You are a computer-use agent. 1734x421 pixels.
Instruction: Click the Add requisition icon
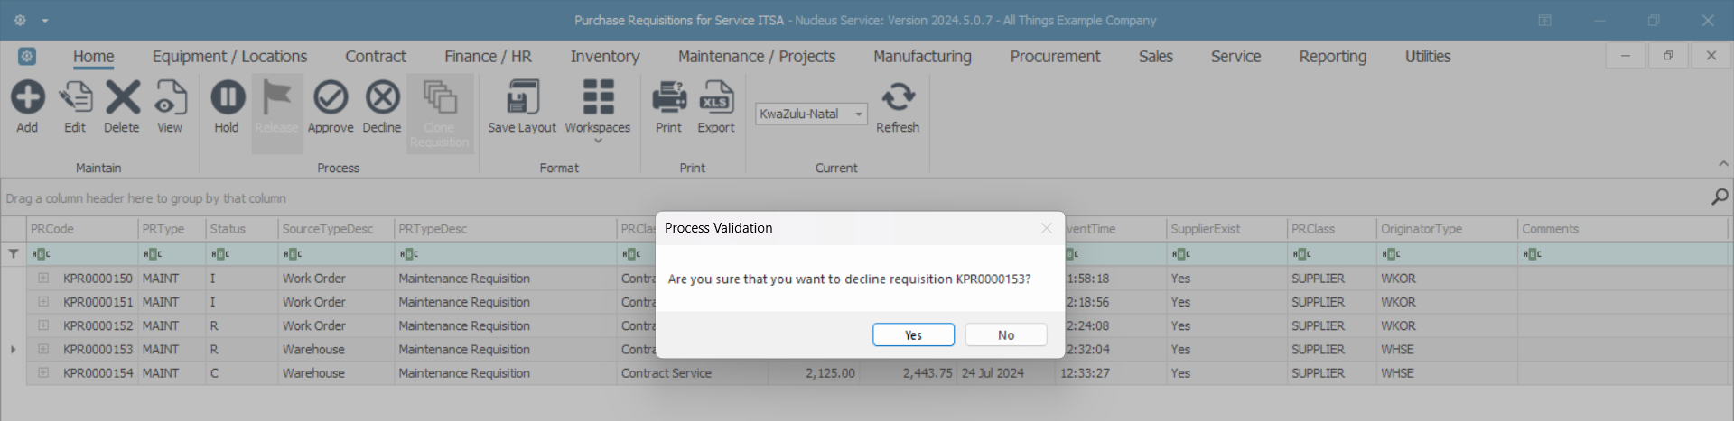coord(27,98)
